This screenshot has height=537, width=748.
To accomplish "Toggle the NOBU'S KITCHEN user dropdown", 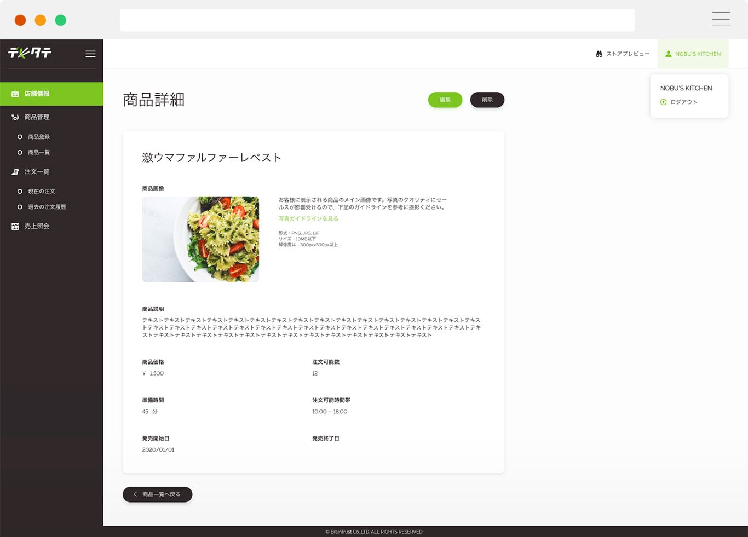I will point(693,54).
